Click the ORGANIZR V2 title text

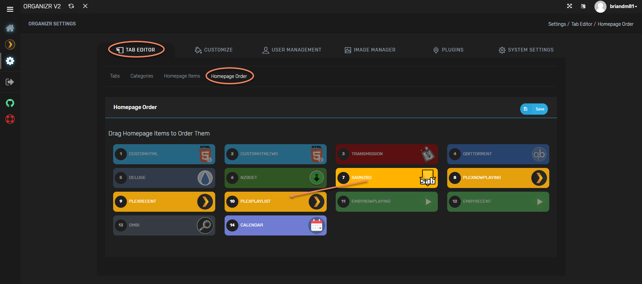42,6
